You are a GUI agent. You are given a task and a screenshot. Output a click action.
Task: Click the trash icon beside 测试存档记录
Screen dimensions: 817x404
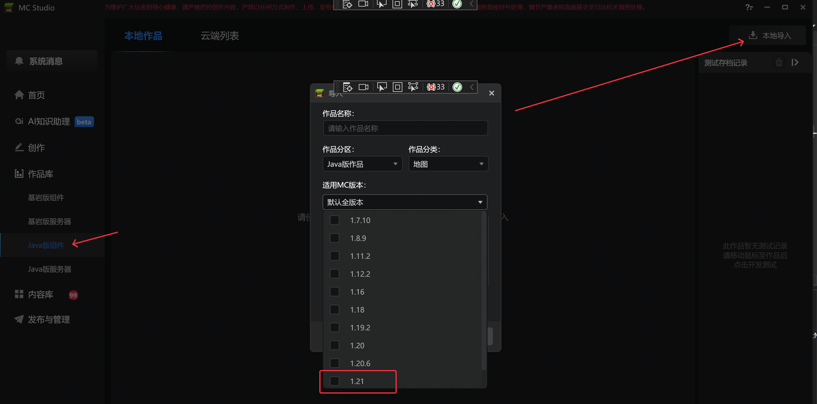[x=779, y=62]
